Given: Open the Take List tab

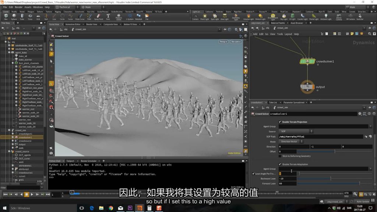Looking at the screenshot, I should click(x=273, y=102).
